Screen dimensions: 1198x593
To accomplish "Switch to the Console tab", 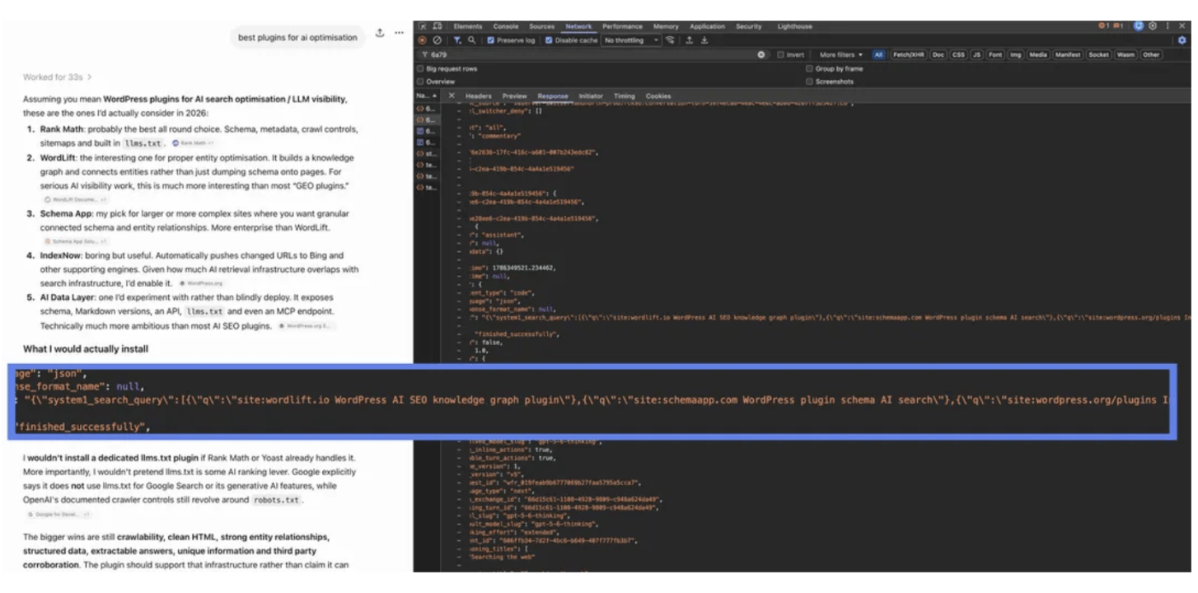I will 506,26.
